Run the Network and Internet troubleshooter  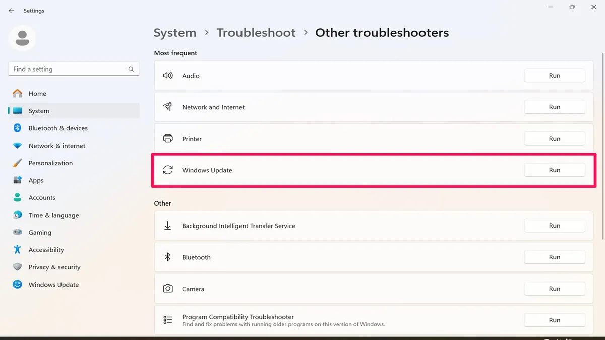pos(555,107)
